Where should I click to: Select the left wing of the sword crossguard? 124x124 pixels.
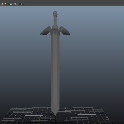[x=46, y=31]
